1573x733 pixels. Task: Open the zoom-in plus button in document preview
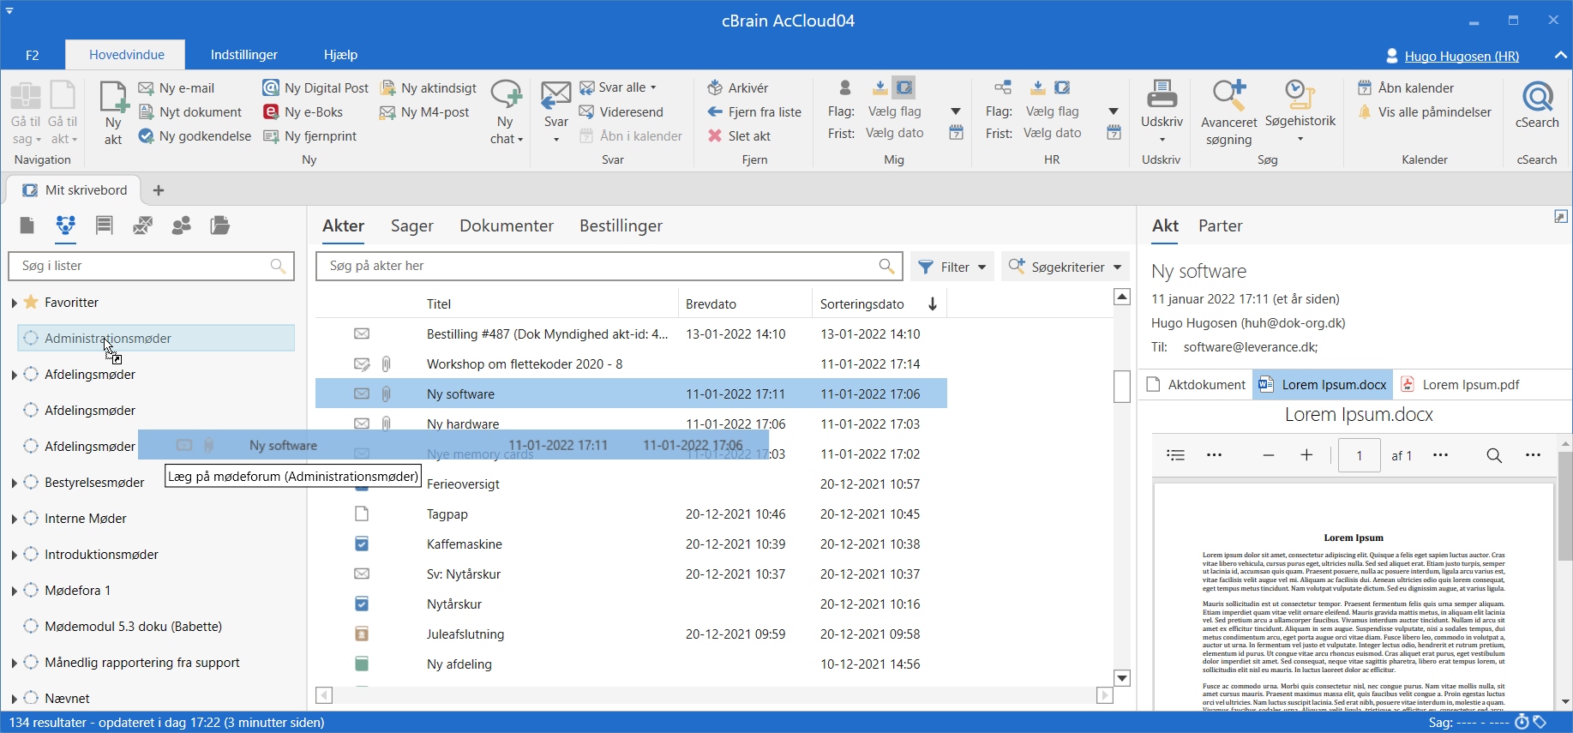coord(1306,455)
